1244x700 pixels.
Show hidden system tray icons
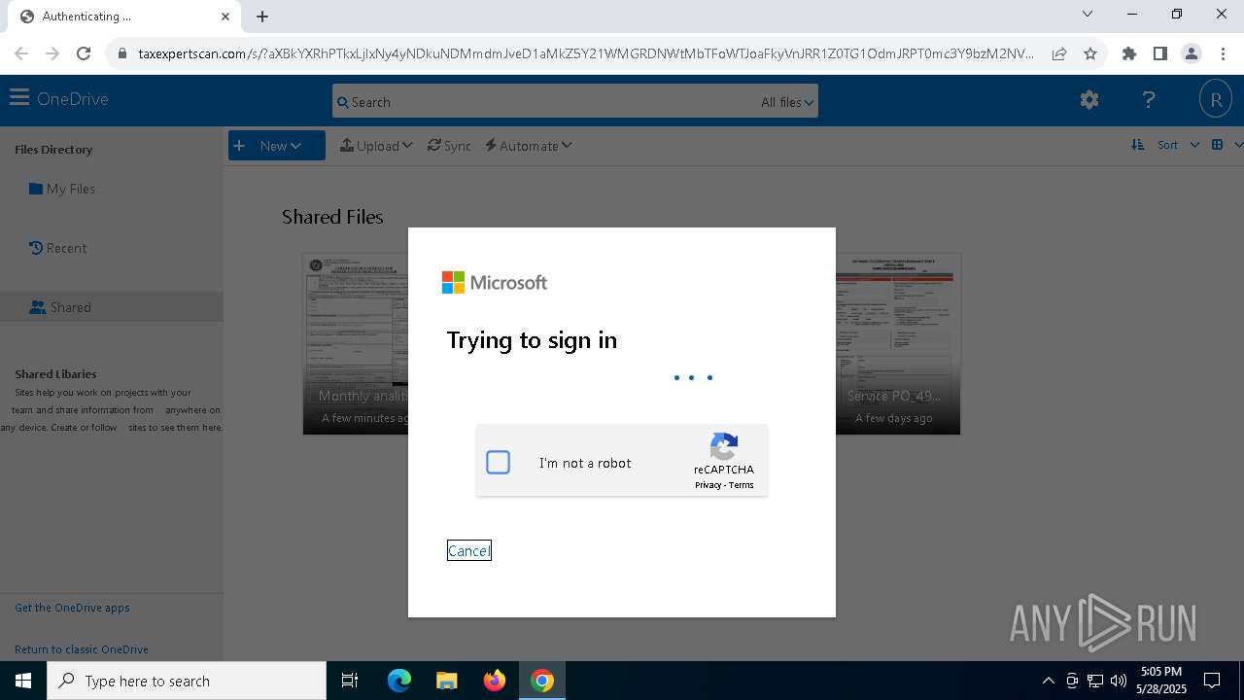click(x=1048, y=681)
